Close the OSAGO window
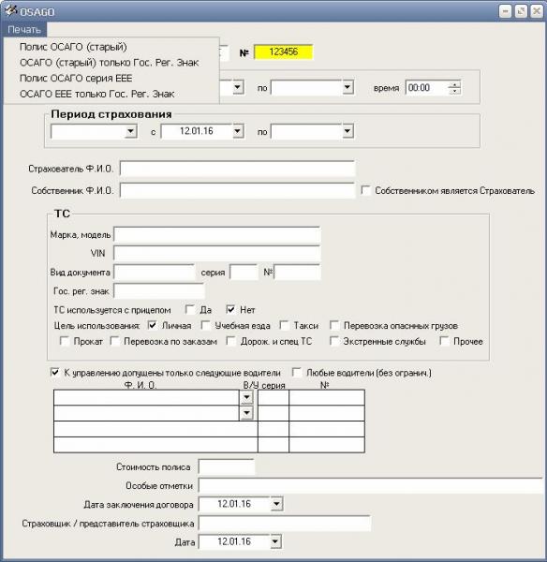The width and height of the screenshot is (547, 562). click(537, 11)
